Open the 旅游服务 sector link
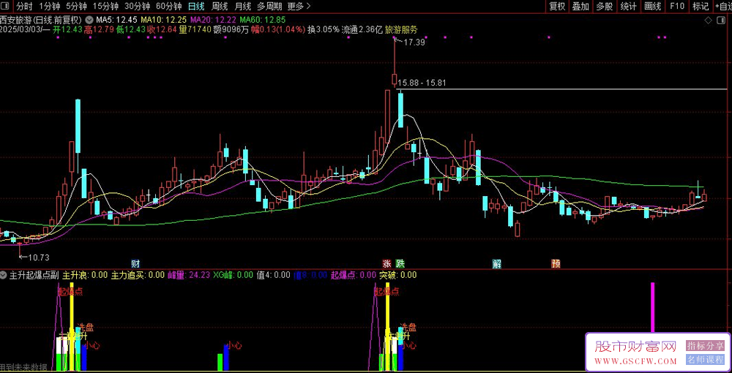The image size is (732, 373). coord(403,30)
